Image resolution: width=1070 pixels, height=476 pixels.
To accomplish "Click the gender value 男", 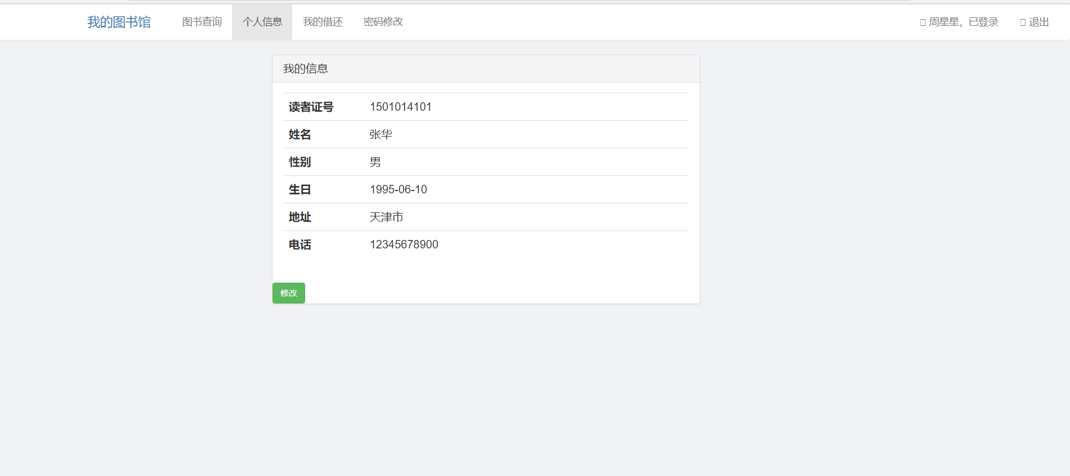I will pyautogui.click(x=375, y=162).
